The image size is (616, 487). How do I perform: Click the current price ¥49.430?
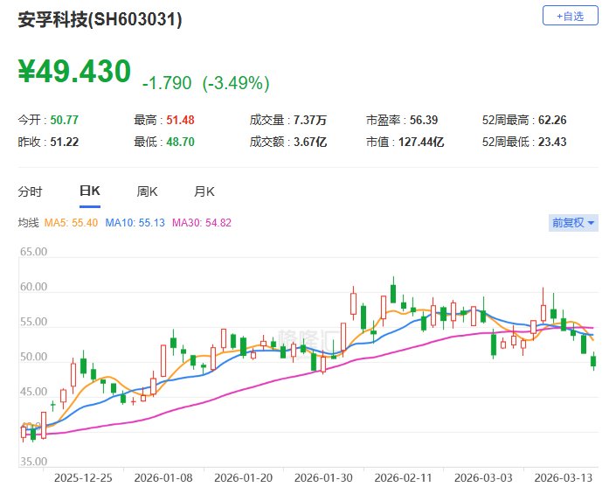coord(74,71)
